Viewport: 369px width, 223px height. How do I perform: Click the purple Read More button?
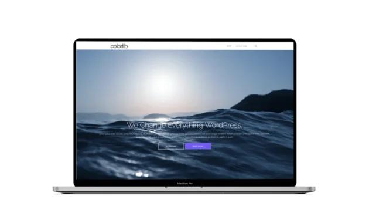point(198,146)
